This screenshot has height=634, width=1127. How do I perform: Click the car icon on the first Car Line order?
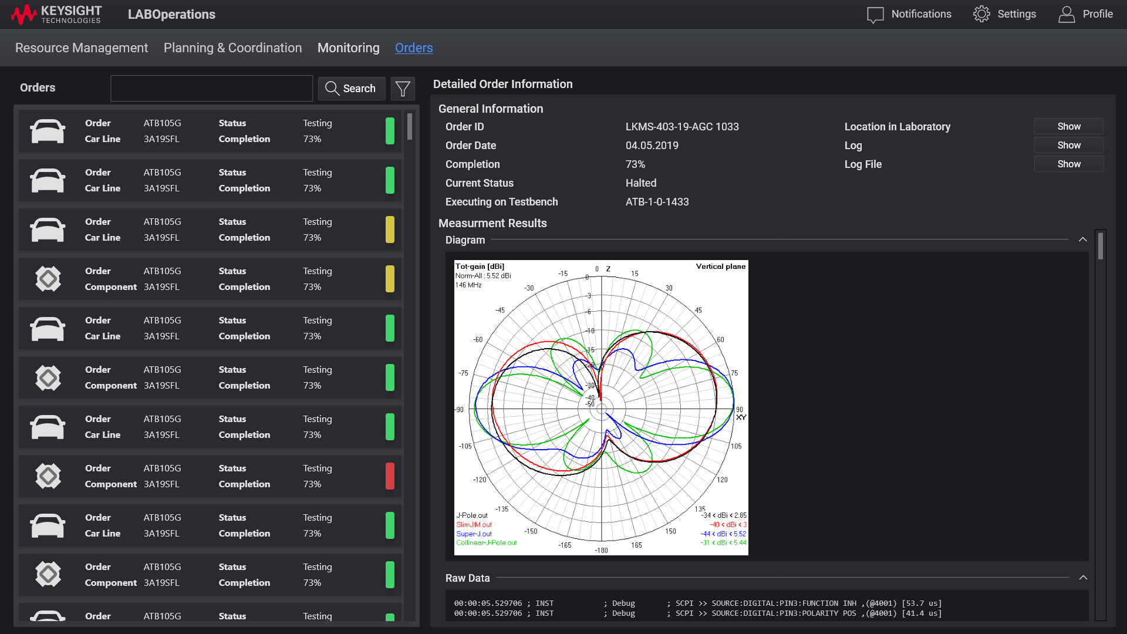[48, 130]
